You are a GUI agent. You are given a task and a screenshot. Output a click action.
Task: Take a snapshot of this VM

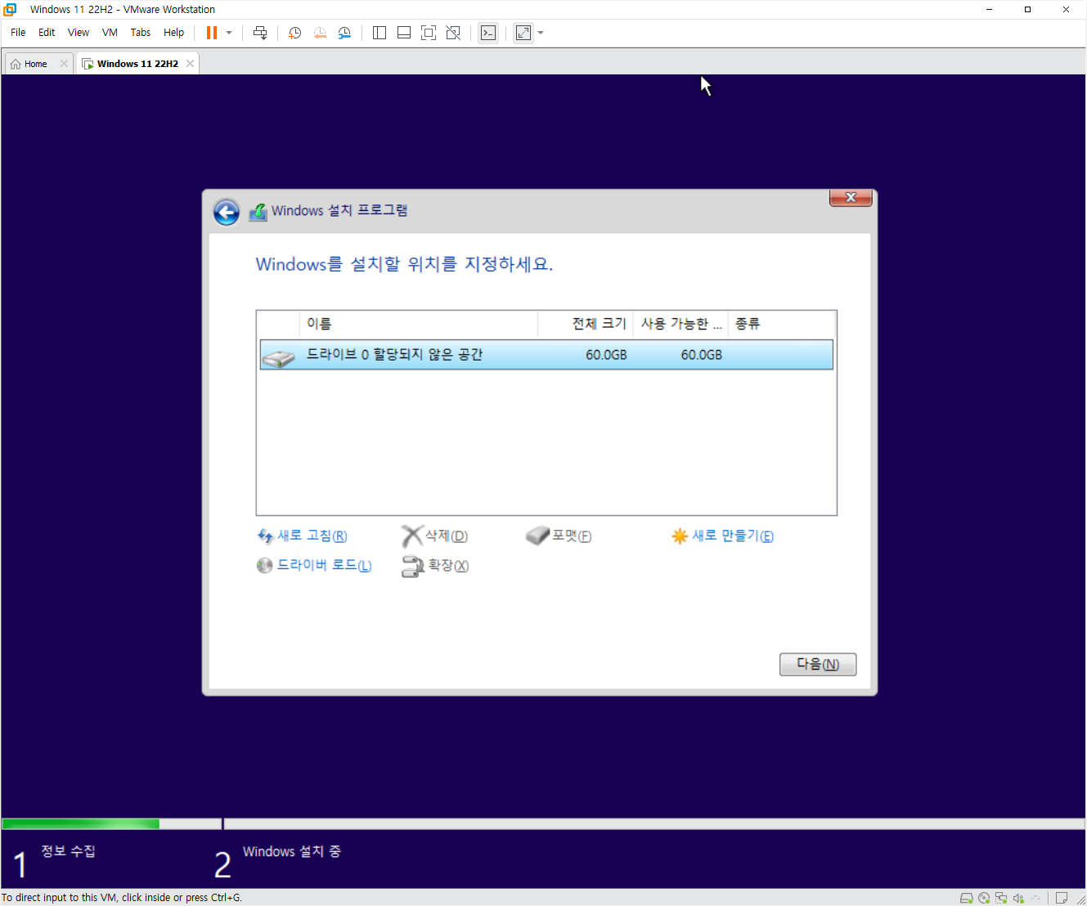[x=295, y=33]
